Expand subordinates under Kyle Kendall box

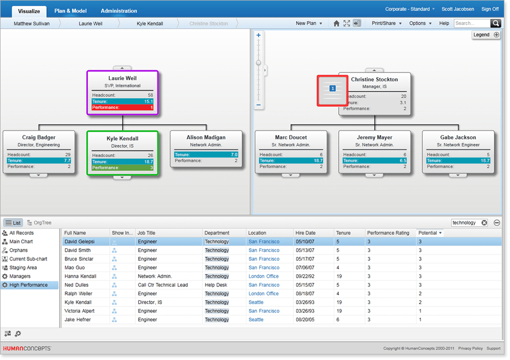[x=122, y=178]
